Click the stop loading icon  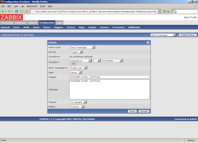click(22, 12)
